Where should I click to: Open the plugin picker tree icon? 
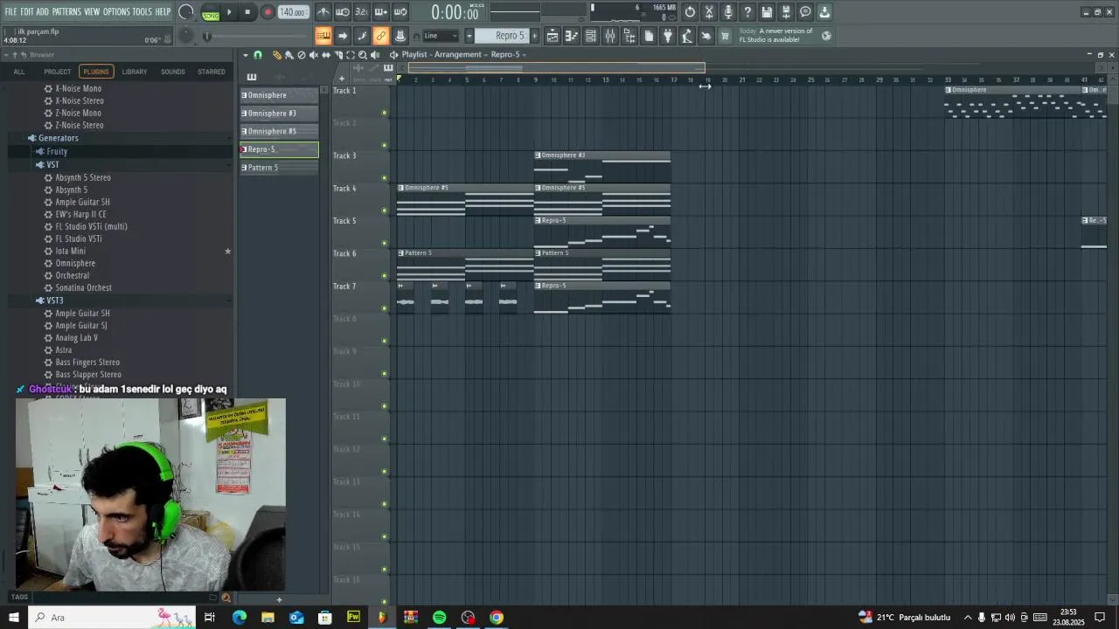coord(629,36)
